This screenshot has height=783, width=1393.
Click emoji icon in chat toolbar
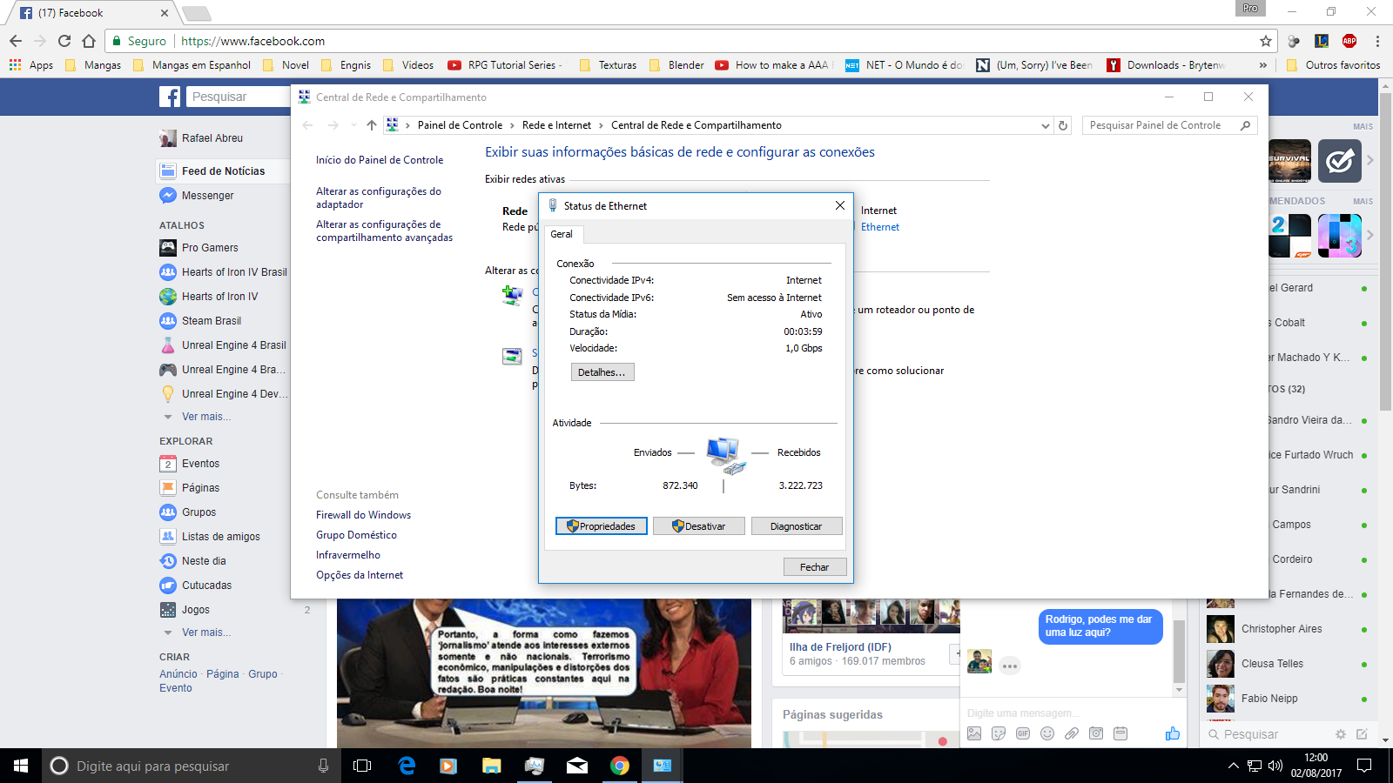pos(1047,733)
